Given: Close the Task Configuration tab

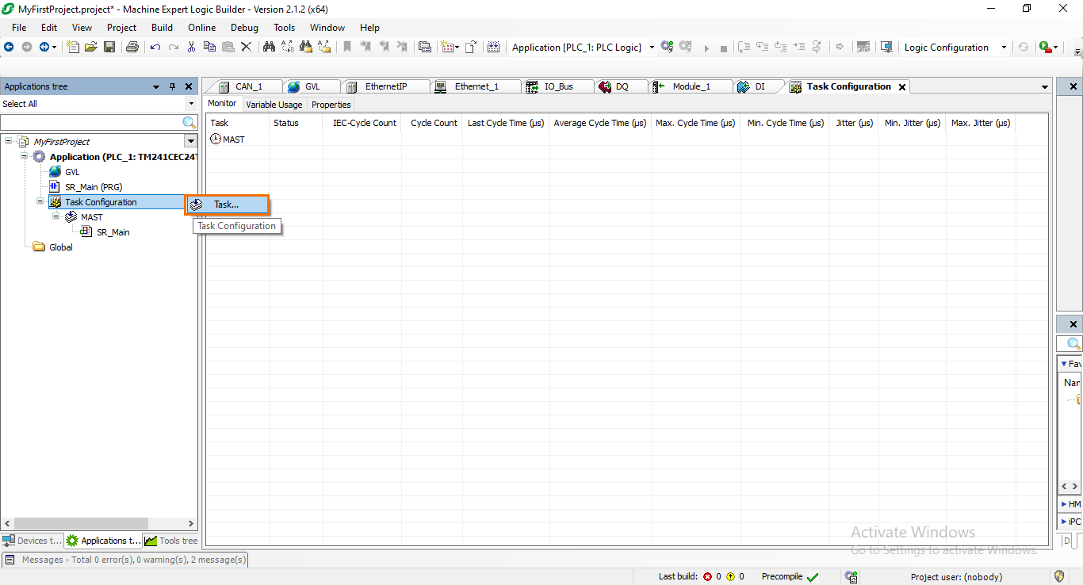Looking at the screenshot, I should 902,86.
